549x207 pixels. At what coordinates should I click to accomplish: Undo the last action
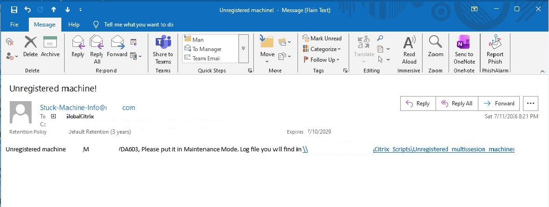tap(28, 10)
